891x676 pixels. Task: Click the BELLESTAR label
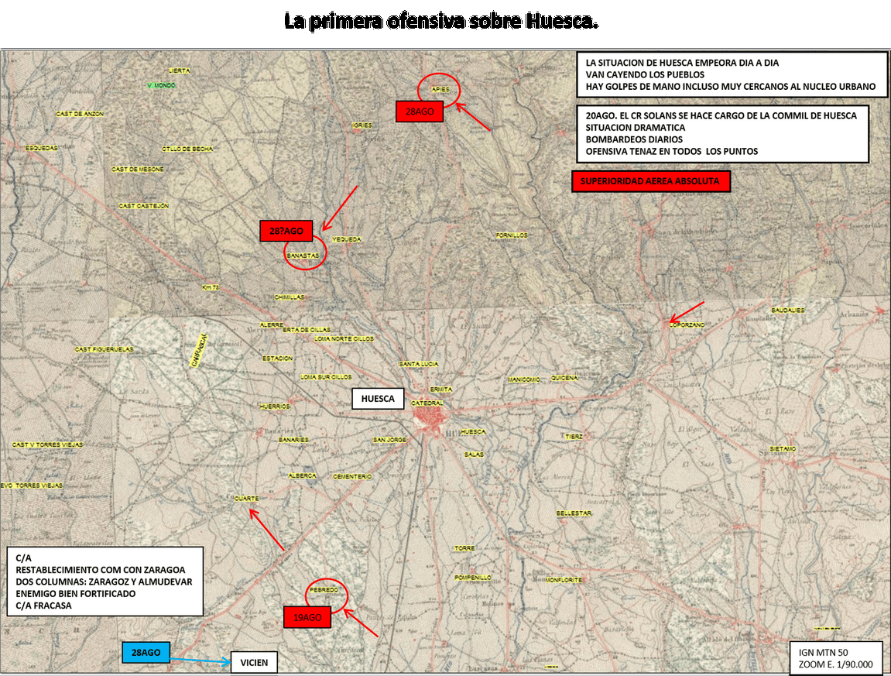[x=574, y=513]
